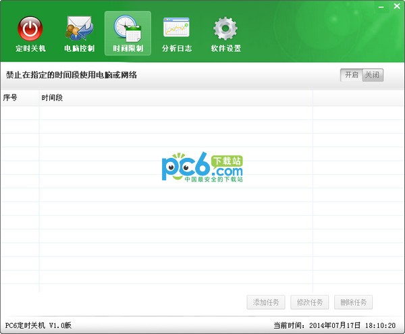Open the 分析日志 chart icon tab
The width and height of the screenshot is (405, 334).
pos(177,34)
